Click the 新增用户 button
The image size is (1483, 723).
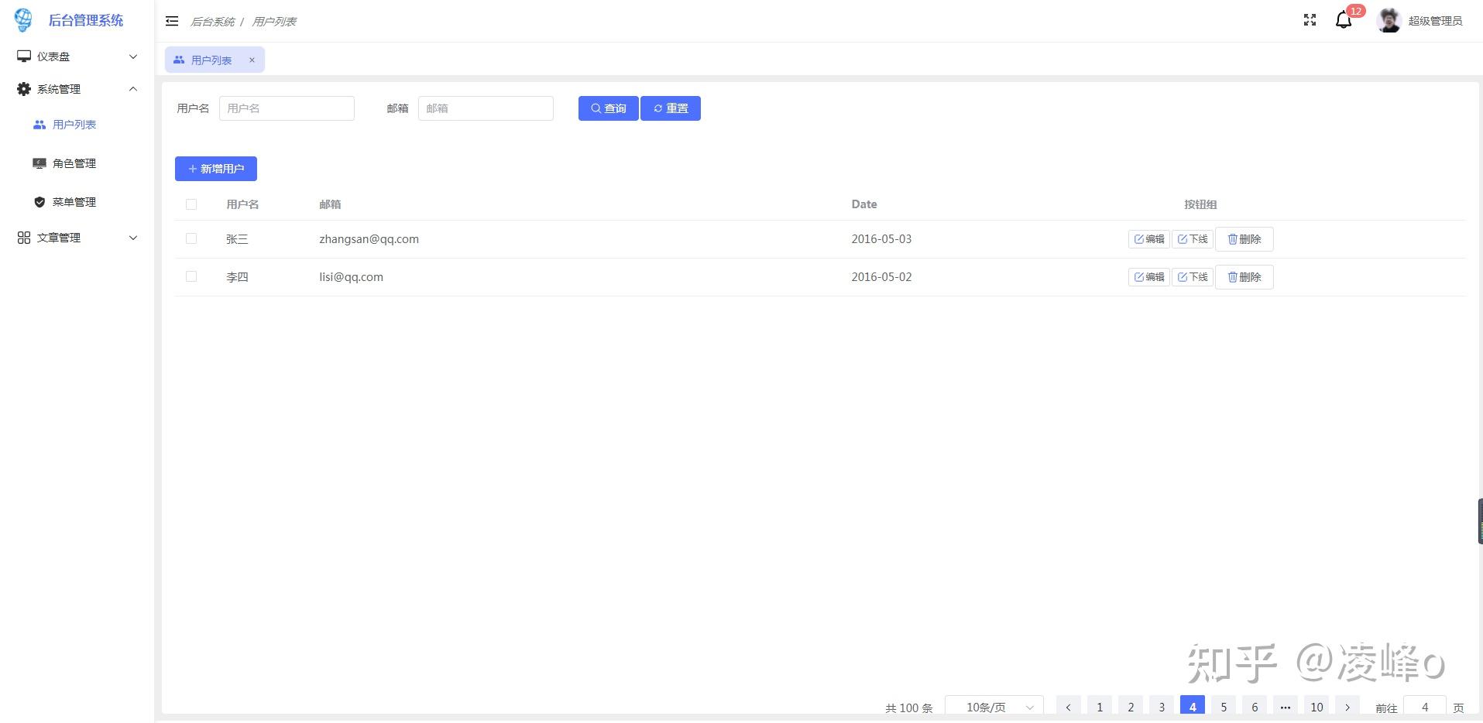click(x=215, y=168)
